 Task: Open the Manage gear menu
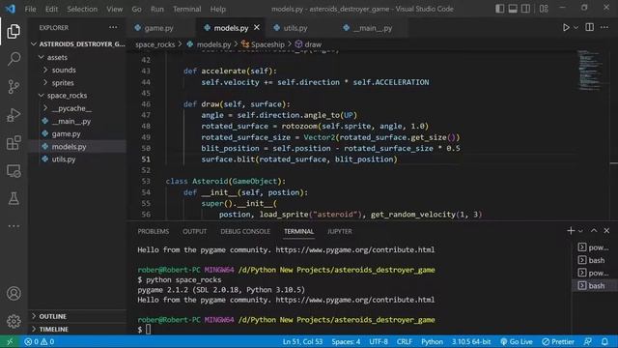pos(14,321)
